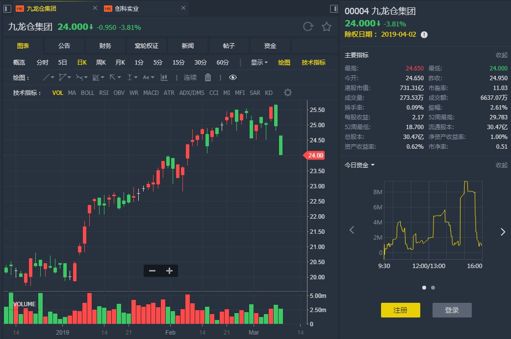The width and height of the screenshot is (511, 339).
Task: Open the 财务 tab
Action: coord(105,45)
